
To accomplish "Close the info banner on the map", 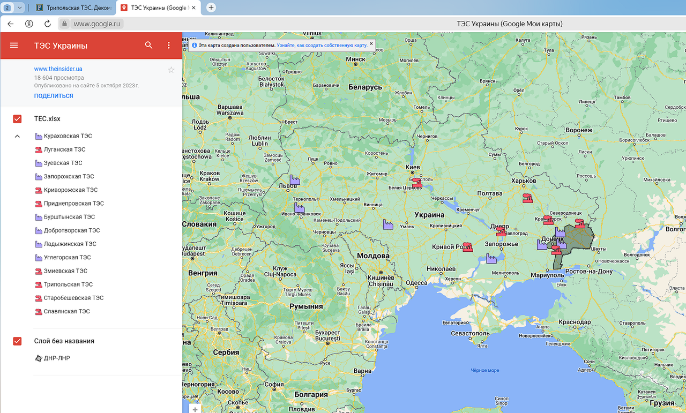I will [371, 44].
